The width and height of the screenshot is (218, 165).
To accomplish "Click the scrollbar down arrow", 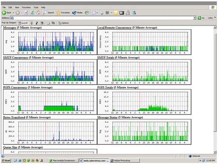I will [x=215, y=152].
